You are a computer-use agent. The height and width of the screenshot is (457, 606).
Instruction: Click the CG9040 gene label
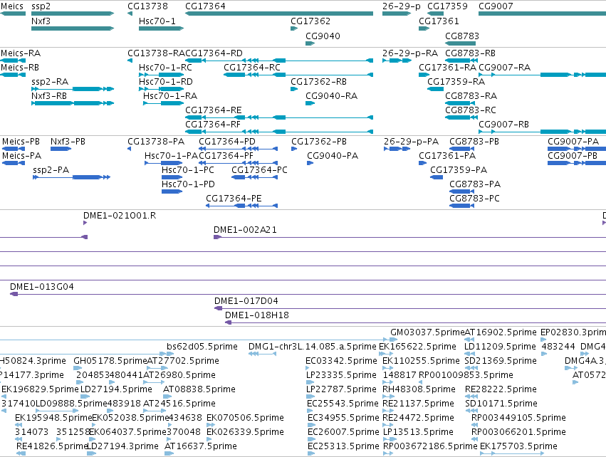pyautogui.click(x=323, y=36)
